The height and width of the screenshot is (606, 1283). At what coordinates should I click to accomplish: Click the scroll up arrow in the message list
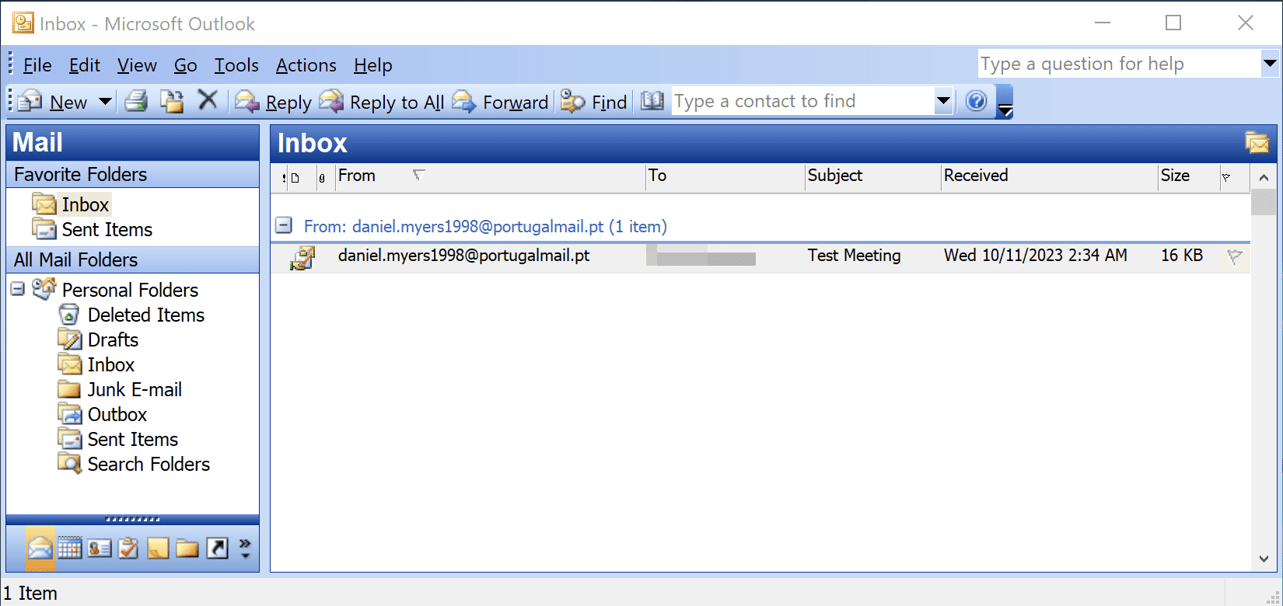click(1264, 177)
